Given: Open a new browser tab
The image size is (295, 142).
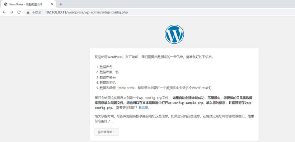Looking at the screenshot, I should (x=61, y=4).
